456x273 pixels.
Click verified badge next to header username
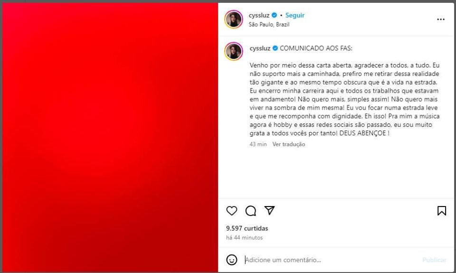(274, 15)
